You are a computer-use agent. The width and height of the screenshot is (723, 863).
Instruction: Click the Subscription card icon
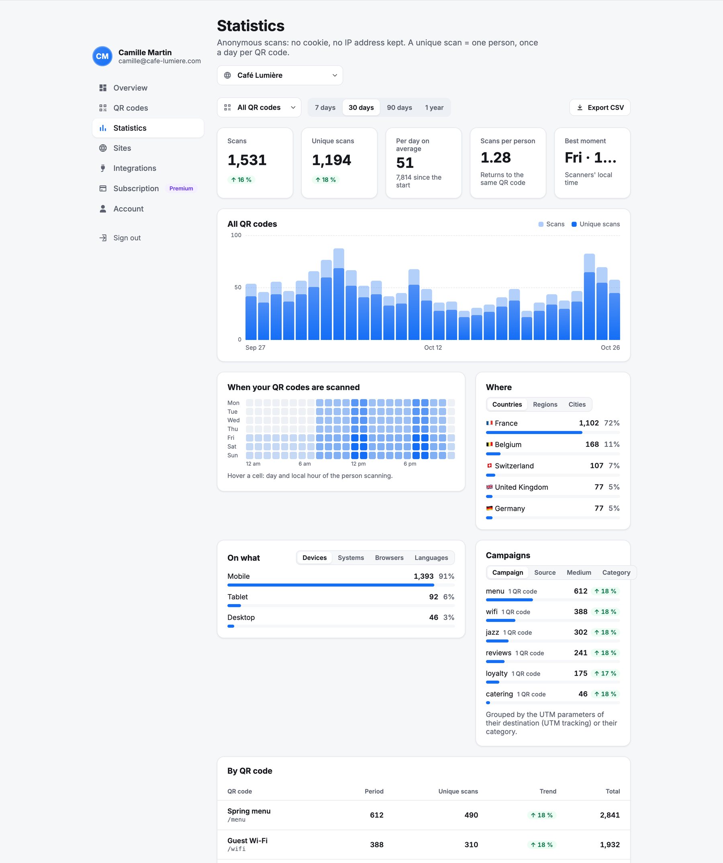103,188
